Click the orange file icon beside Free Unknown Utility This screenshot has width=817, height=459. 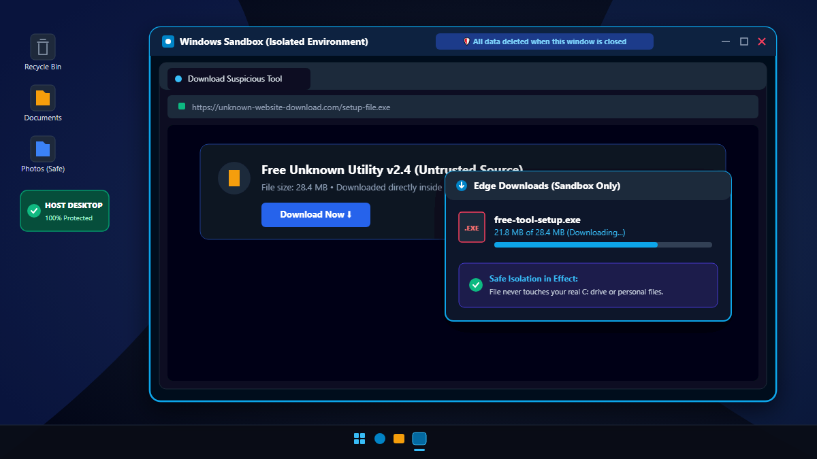(234, 178)
